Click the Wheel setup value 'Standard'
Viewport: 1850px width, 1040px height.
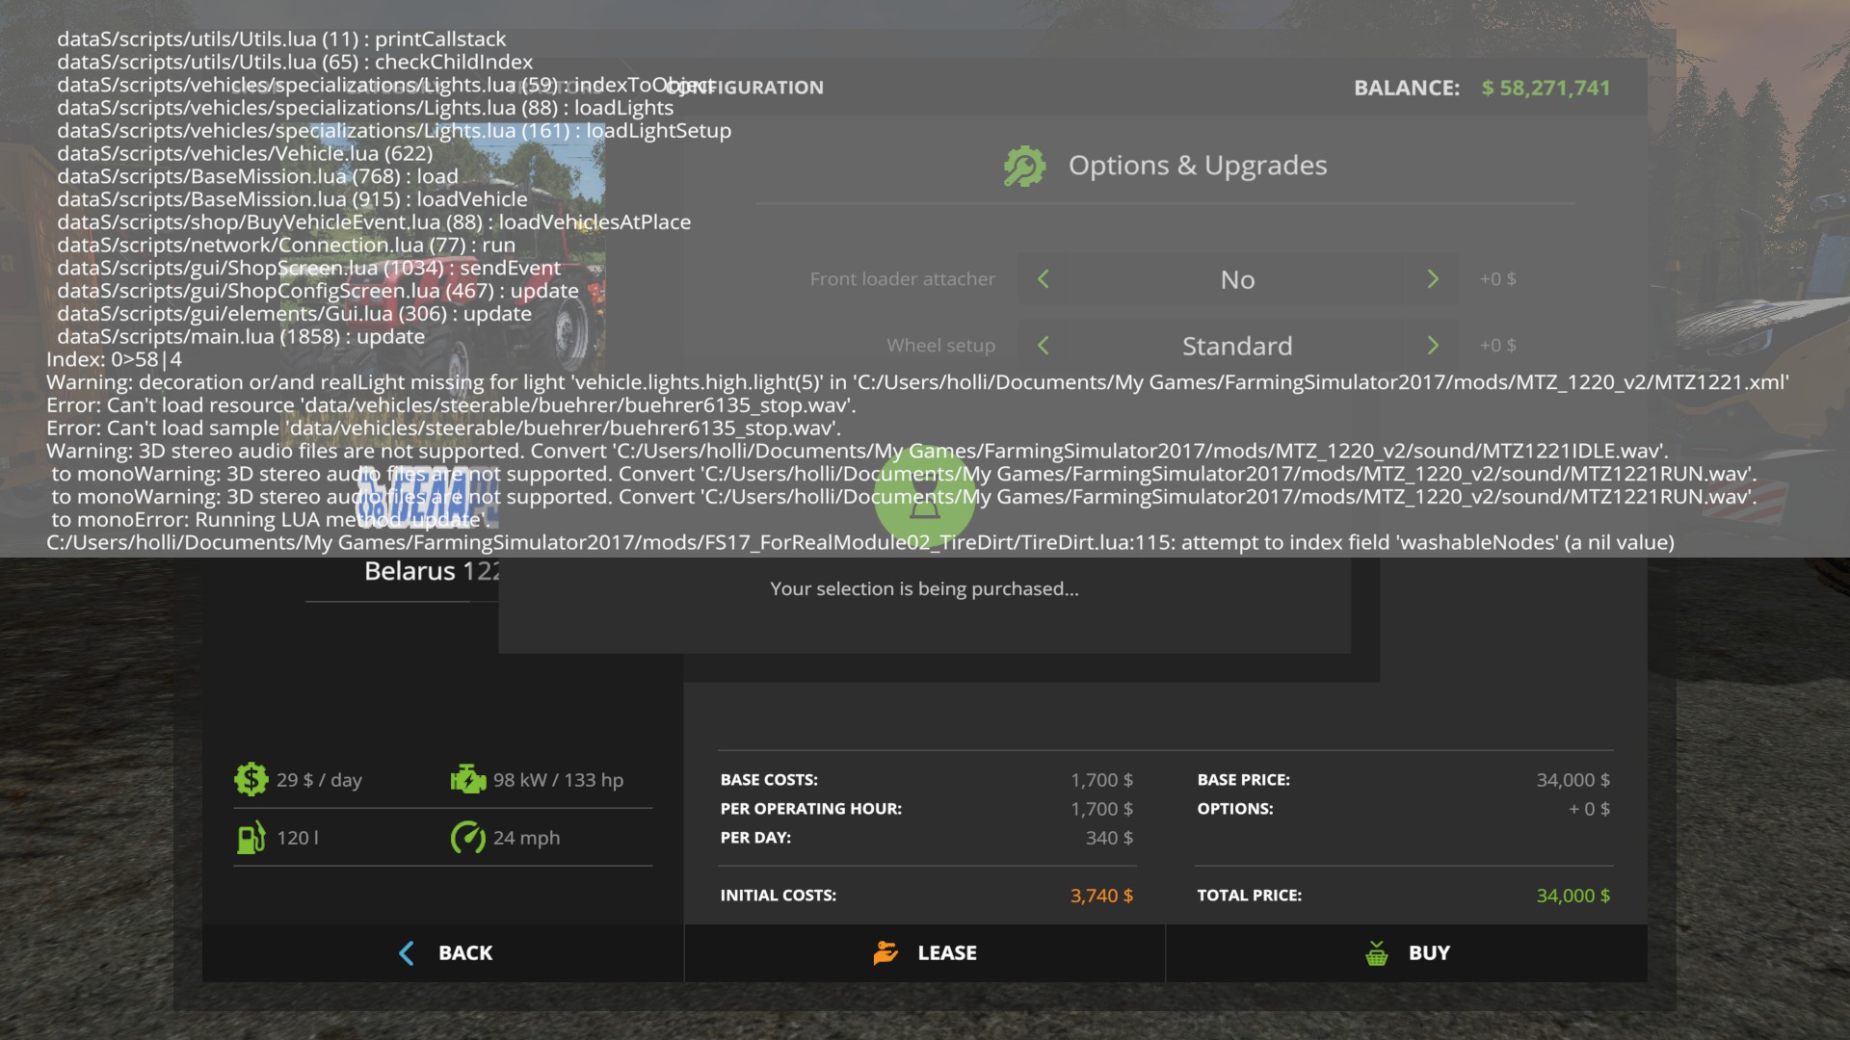point(1238,346)
